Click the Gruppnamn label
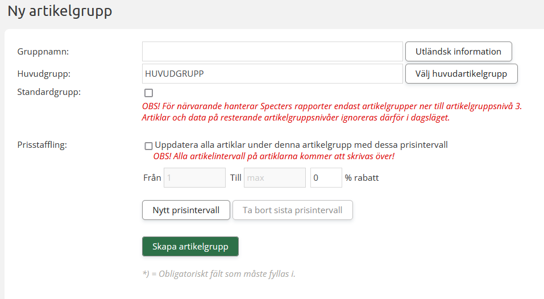Viewport: 544px width, 299px height. [x=43, y=52]
